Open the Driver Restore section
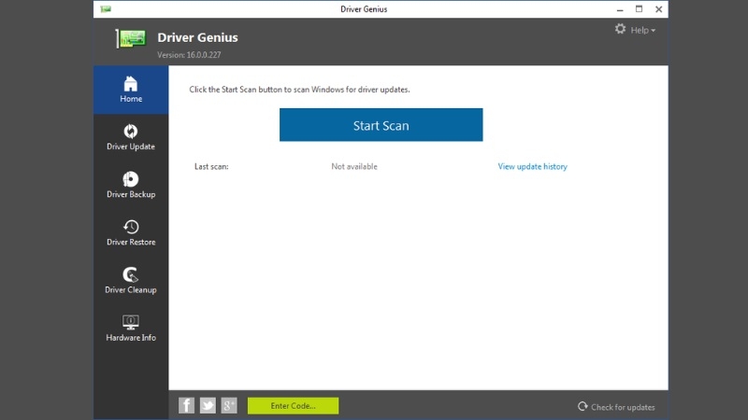This screenshot has height=420, width=748. tap(131, 232)
